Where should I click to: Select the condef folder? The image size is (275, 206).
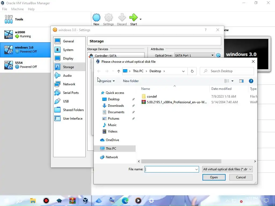[152, 97]
